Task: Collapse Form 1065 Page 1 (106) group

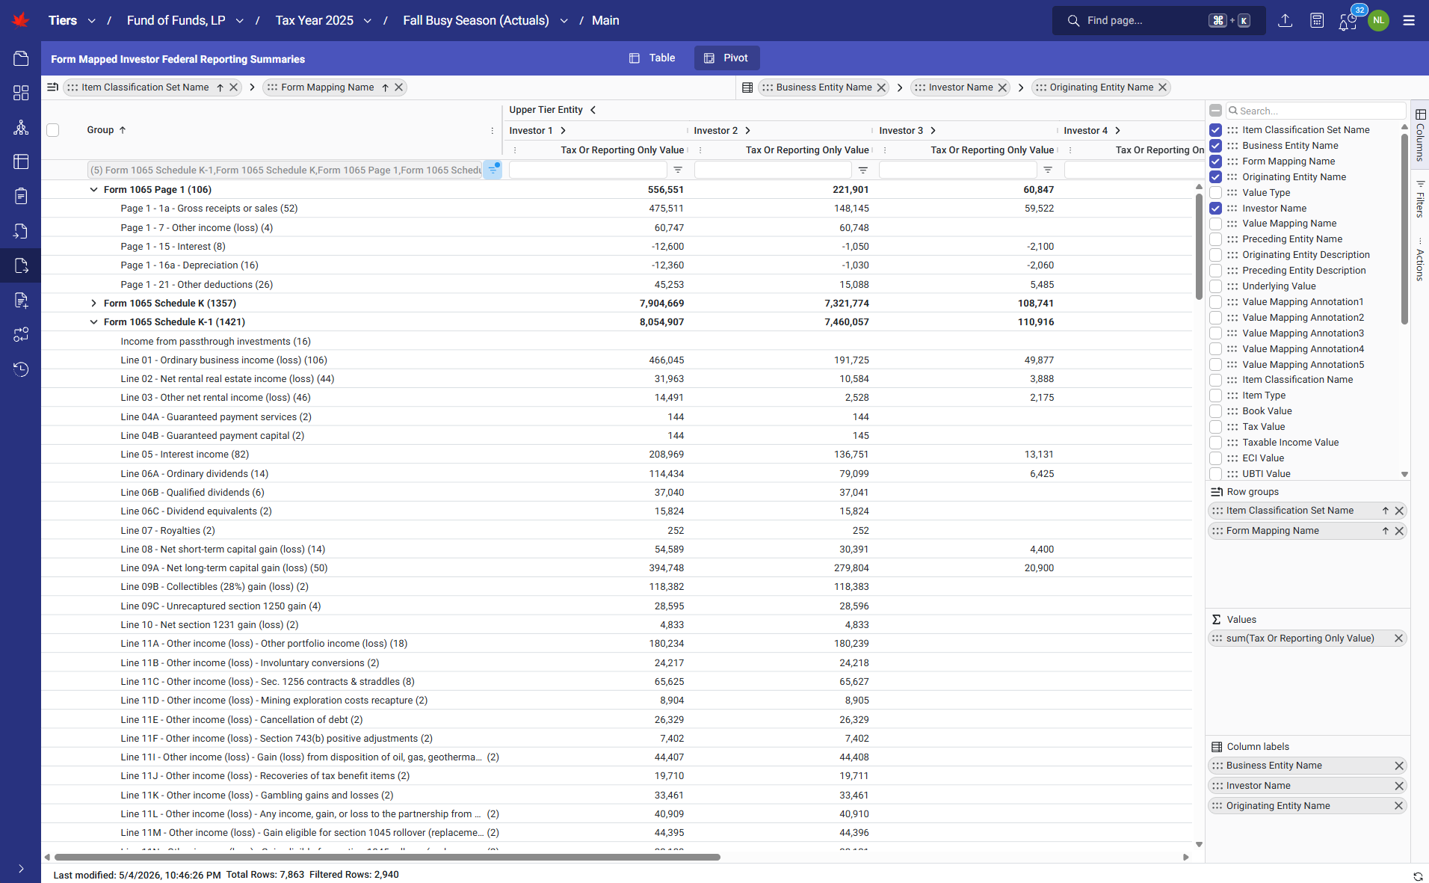Action: 93,190
